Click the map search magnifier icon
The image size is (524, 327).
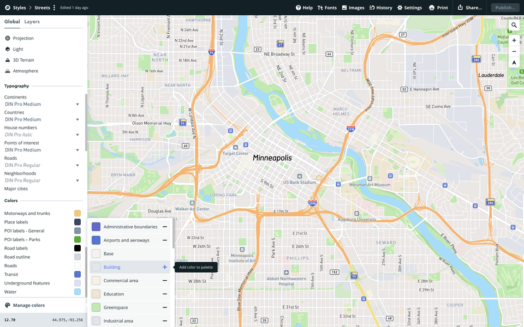(x=514, y=25)
